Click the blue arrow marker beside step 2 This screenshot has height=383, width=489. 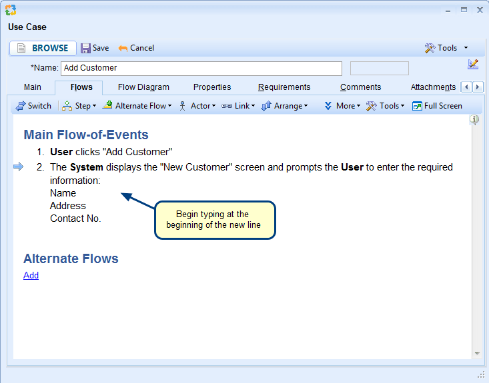point(18,167)
